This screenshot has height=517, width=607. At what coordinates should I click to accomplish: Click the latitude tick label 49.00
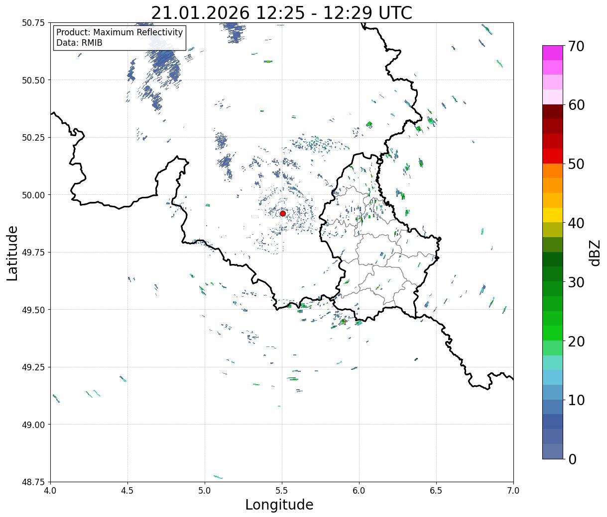pos(33,425)
